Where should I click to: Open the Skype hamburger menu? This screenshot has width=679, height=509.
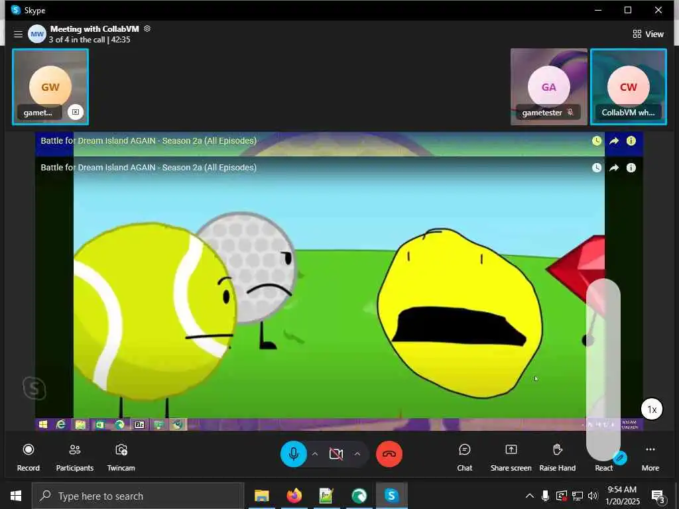[x=18, y=34]
